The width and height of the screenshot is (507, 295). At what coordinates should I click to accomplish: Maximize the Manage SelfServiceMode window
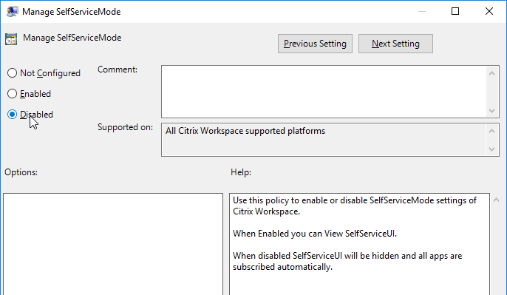pos(455,11)
